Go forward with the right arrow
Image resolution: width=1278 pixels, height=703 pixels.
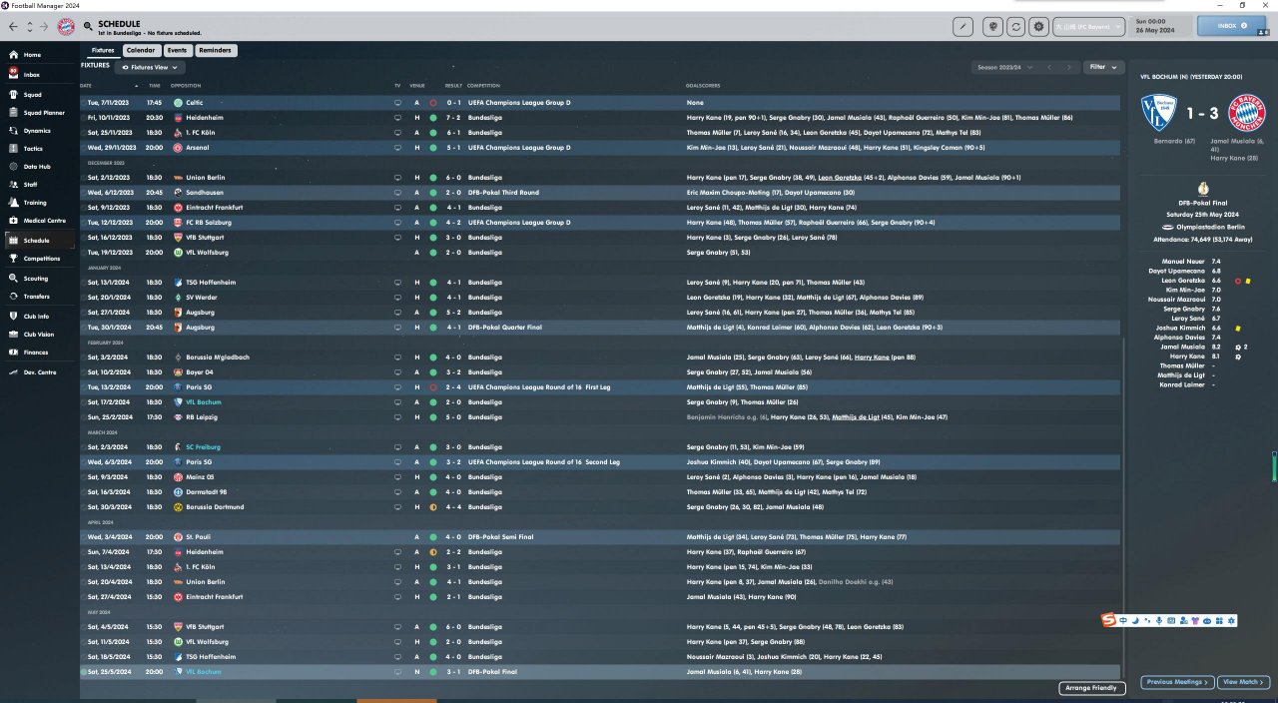pyautogui.click(x=45, y=27)
